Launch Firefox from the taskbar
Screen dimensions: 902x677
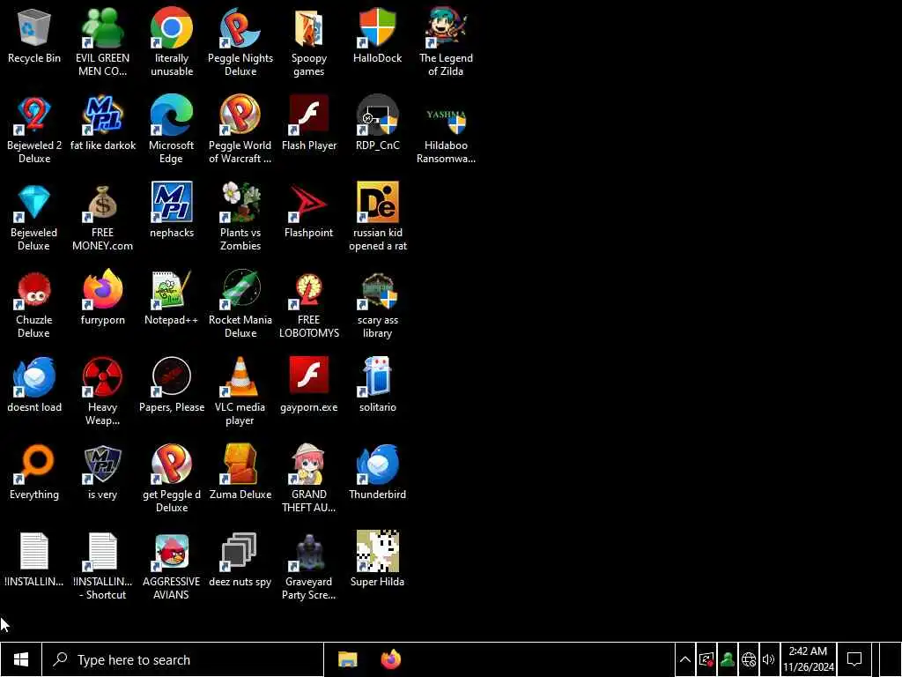click(x=390, y=659)
